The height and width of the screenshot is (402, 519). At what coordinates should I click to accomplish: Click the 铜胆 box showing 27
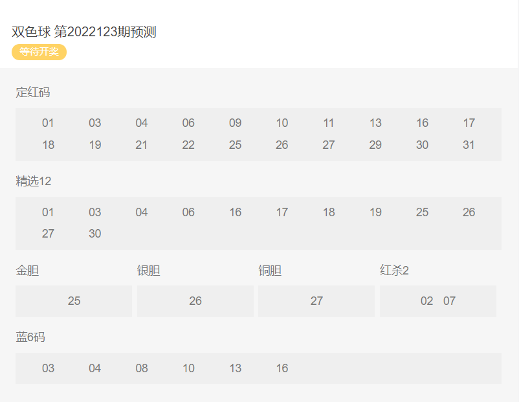[x=316, y=301]
